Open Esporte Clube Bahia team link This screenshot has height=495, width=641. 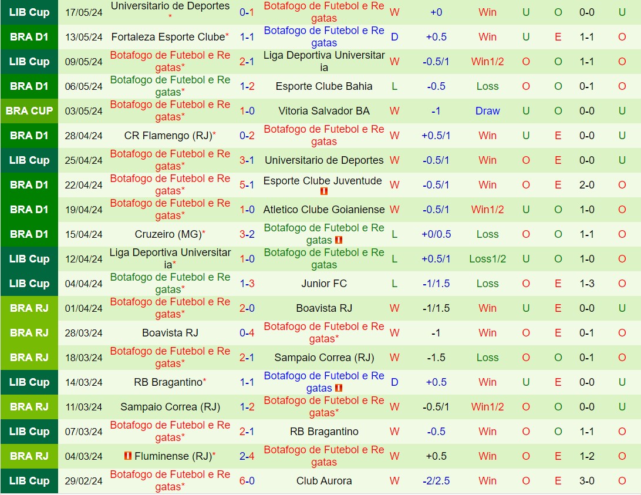324,86
